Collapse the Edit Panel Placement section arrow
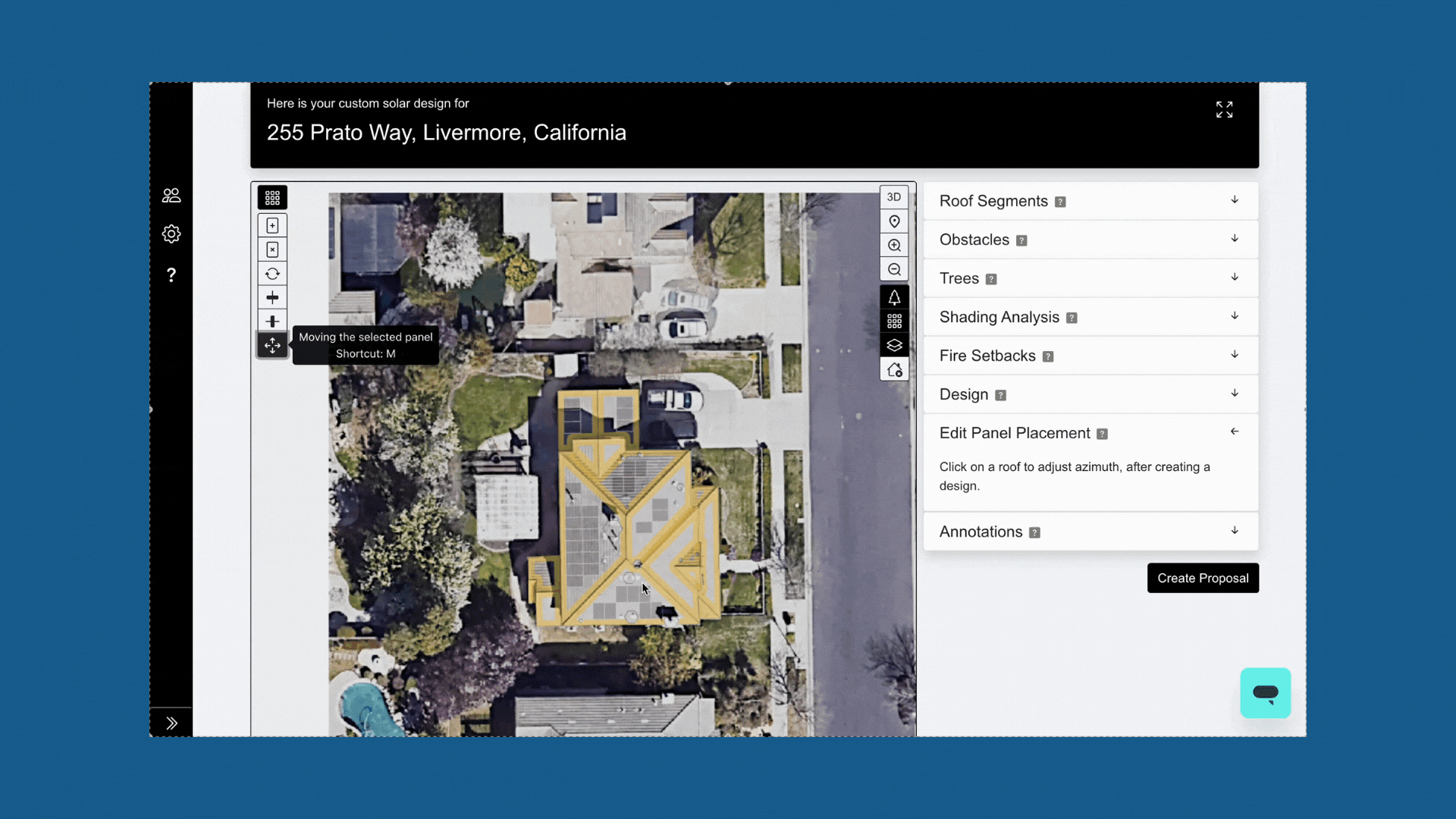The width and height of the screenshot is (1456, 819). (x=1235, y=431)
